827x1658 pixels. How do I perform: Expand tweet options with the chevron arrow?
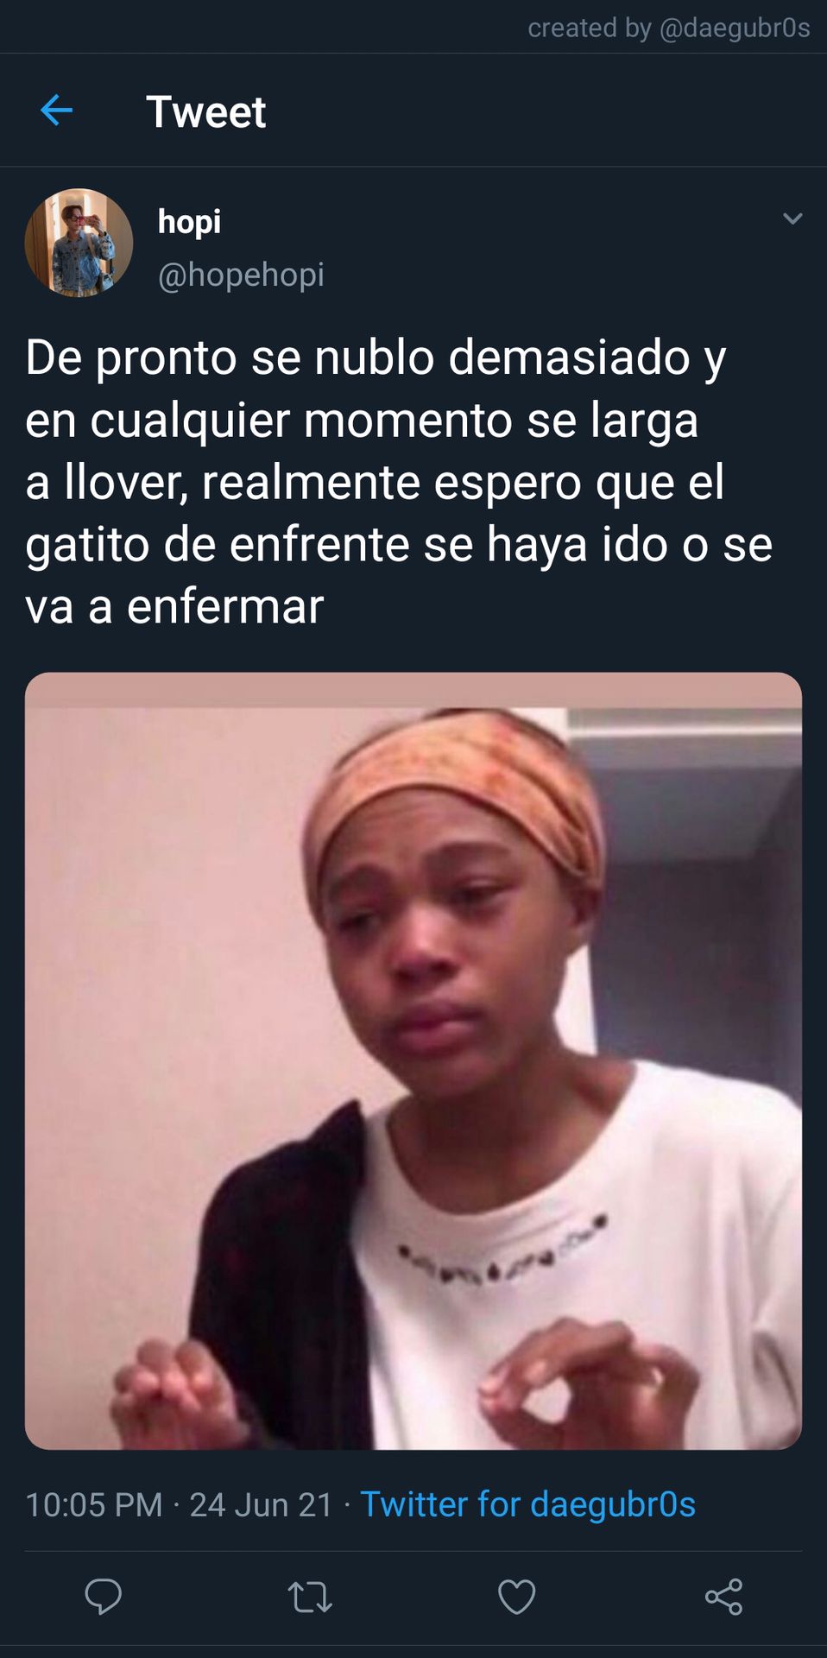coord(792,218)
